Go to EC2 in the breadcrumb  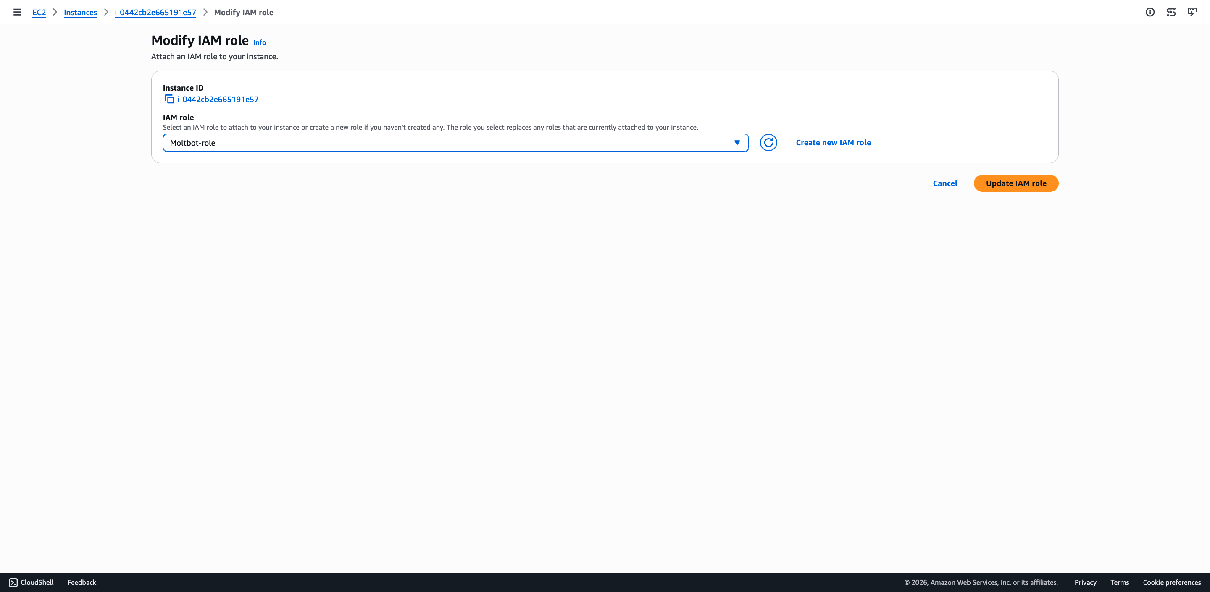pos(39,12)
